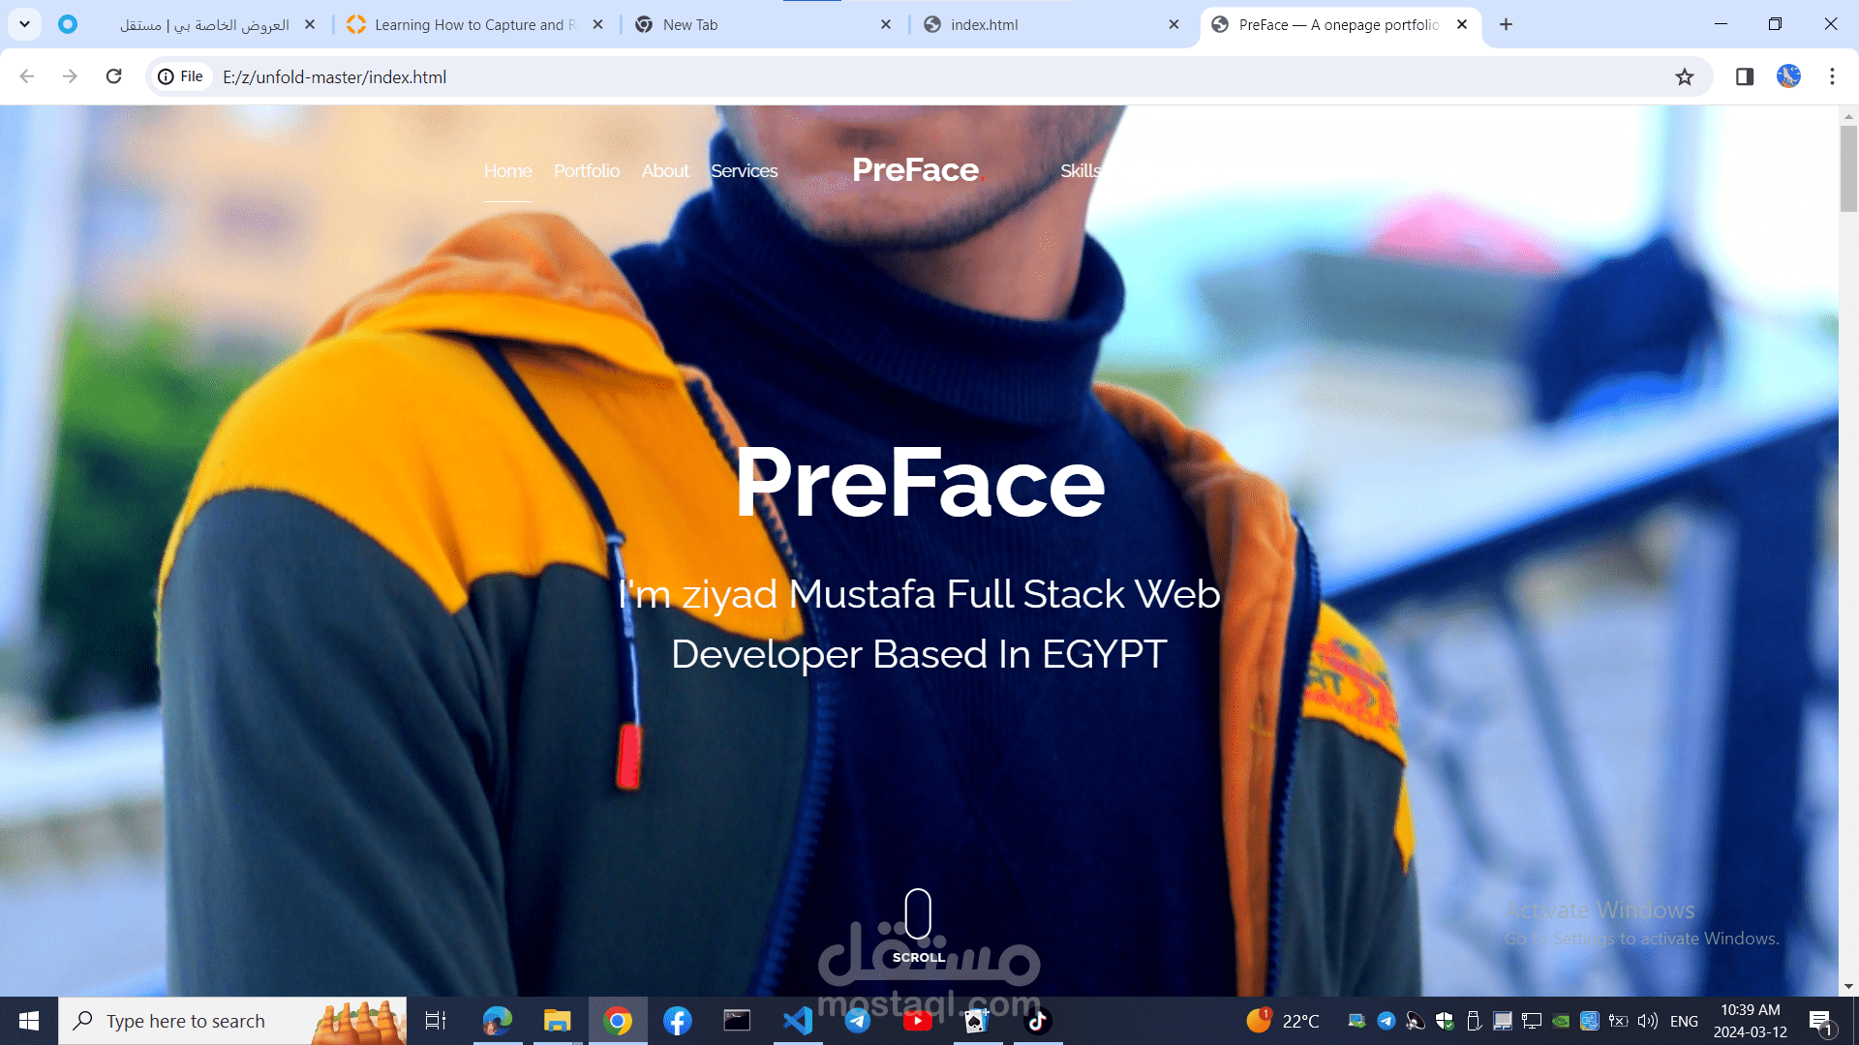The width and height of the screenshot is (1859, 1045).
Task: Open a new tab with plus button
Action: click(1506, 24)
